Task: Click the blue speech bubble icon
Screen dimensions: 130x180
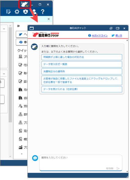Action: pyautogui.click(x=35, y=158)
